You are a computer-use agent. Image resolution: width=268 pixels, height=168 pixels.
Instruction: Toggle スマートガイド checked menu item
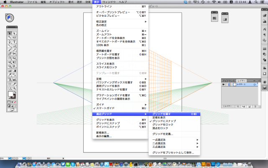(120, 108)
